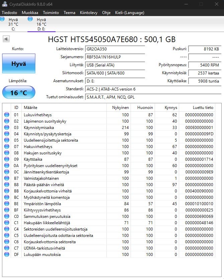Click the status orb for Valmistajakohtainen
The width and height of the screenshot is (224, 279).
[x=7, y=178]
